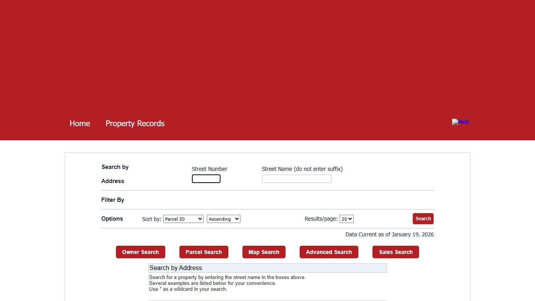Image resolution: width=535 pixels, height=301 pixels.
Task: Open the Sort by Parcel ID dropdown
Action: pos(183,219)
